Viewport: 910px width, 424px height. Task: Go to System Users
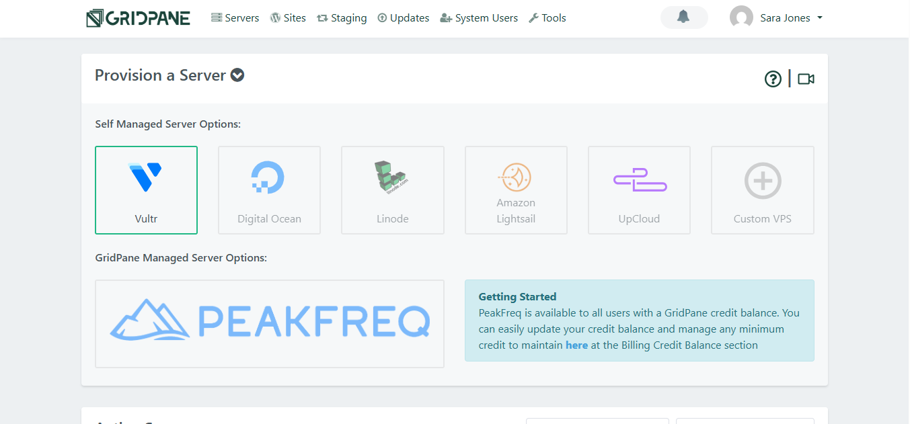479,18
